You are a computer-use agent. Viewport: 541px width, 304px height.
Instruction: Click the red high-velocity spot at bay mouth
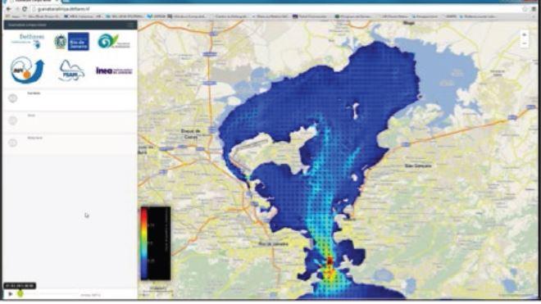tap(330, 261)
